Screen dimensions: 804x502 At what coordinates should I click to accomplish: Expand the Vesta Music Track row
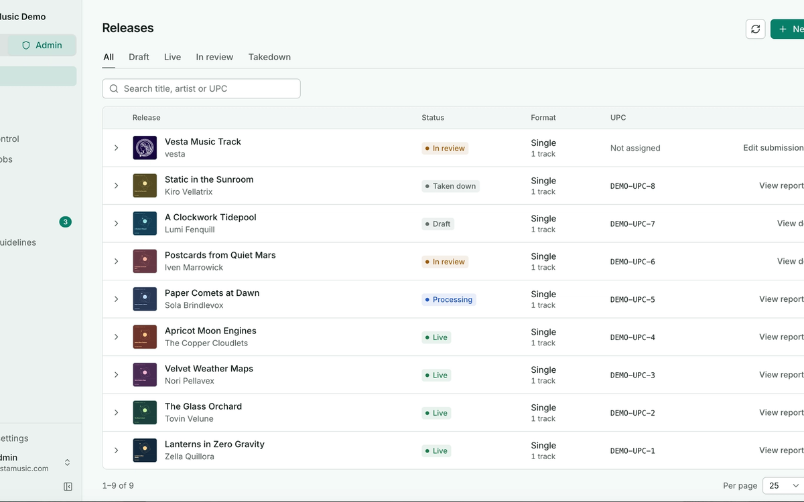point(116,148)
